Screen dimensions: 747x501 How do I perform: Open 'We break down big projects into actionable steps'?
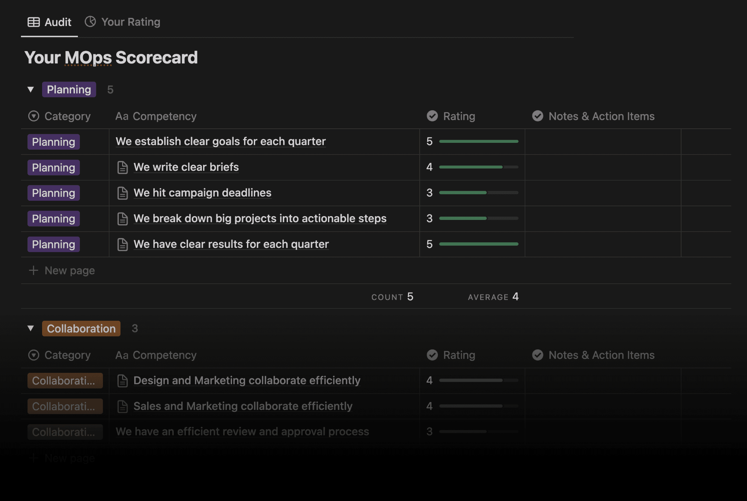(x=260, y=218)
